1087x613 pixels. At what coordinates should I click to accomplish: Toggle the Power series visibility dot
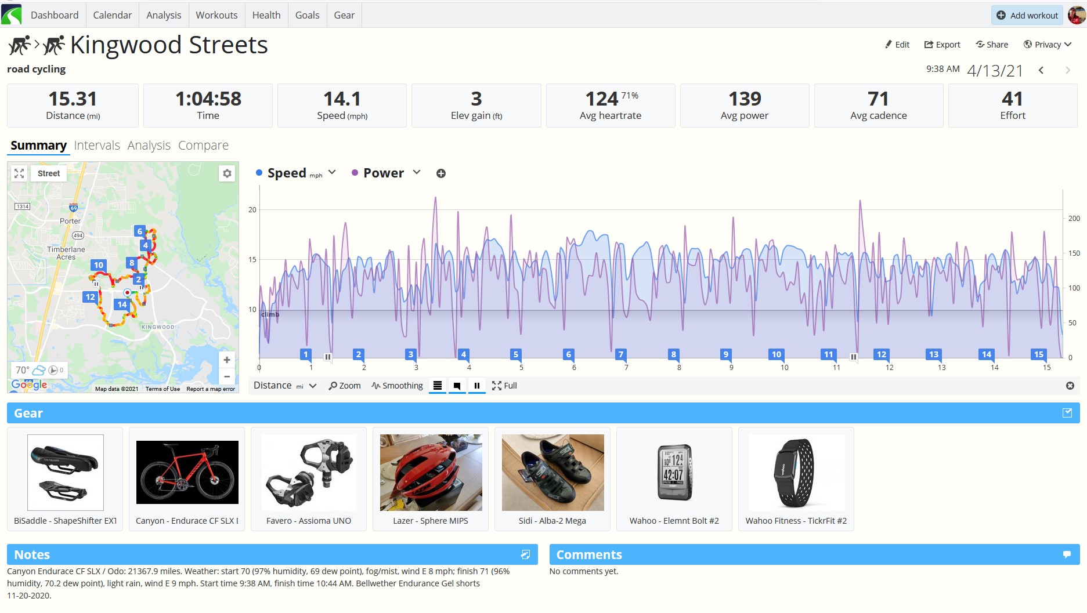(355, 173)
